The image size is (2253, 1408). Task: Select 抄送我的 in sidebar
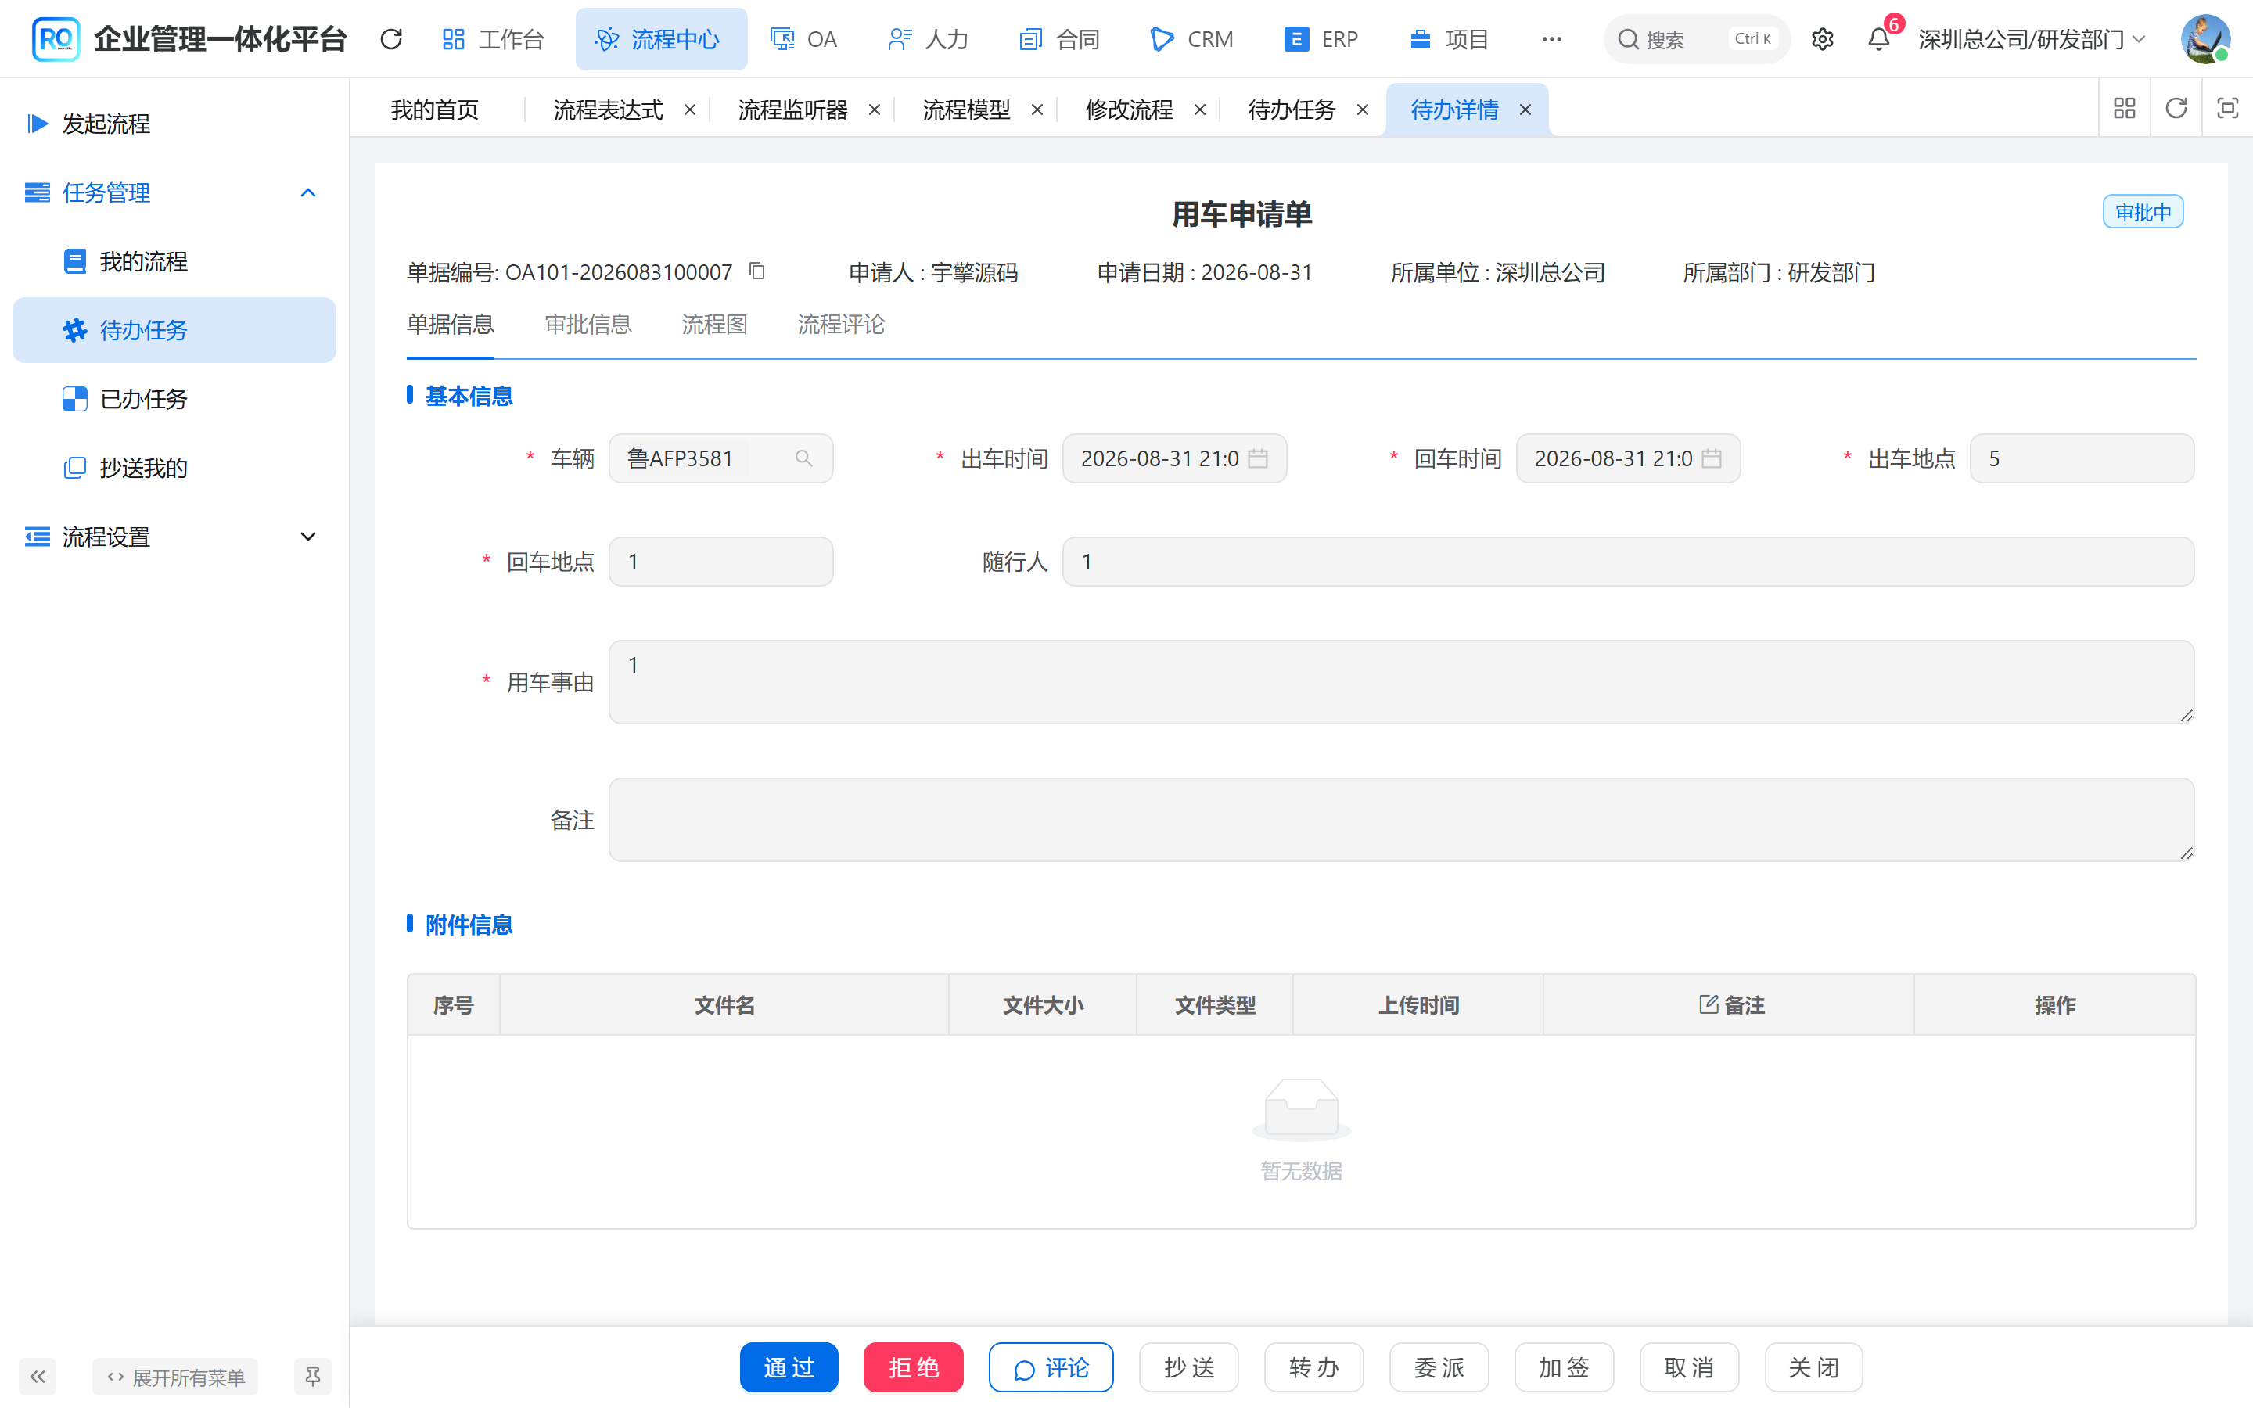coord(174,468)
